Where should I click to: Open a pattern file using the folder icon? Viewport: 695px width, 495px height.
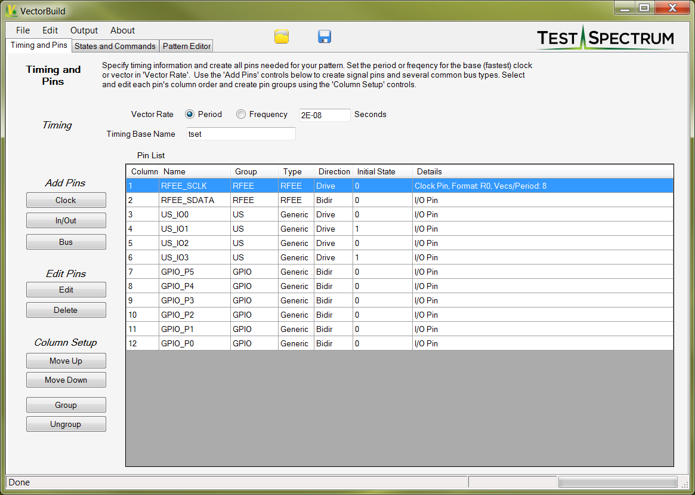click(x=281, y=36)
